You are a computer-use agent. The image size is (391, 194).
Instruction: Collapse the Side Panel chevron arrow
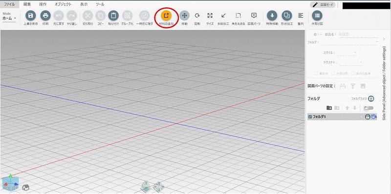[x=384, y=39]
